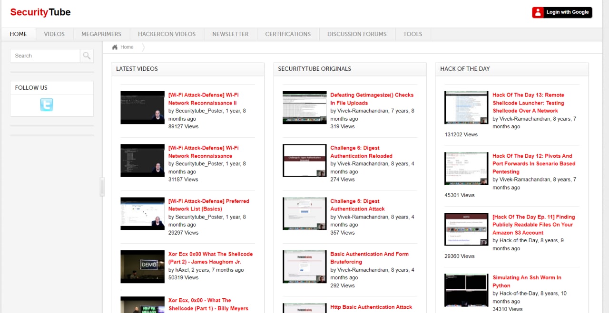
Task: Open Simulating An Ssh Worm In Python
Action: pos(527,282)
